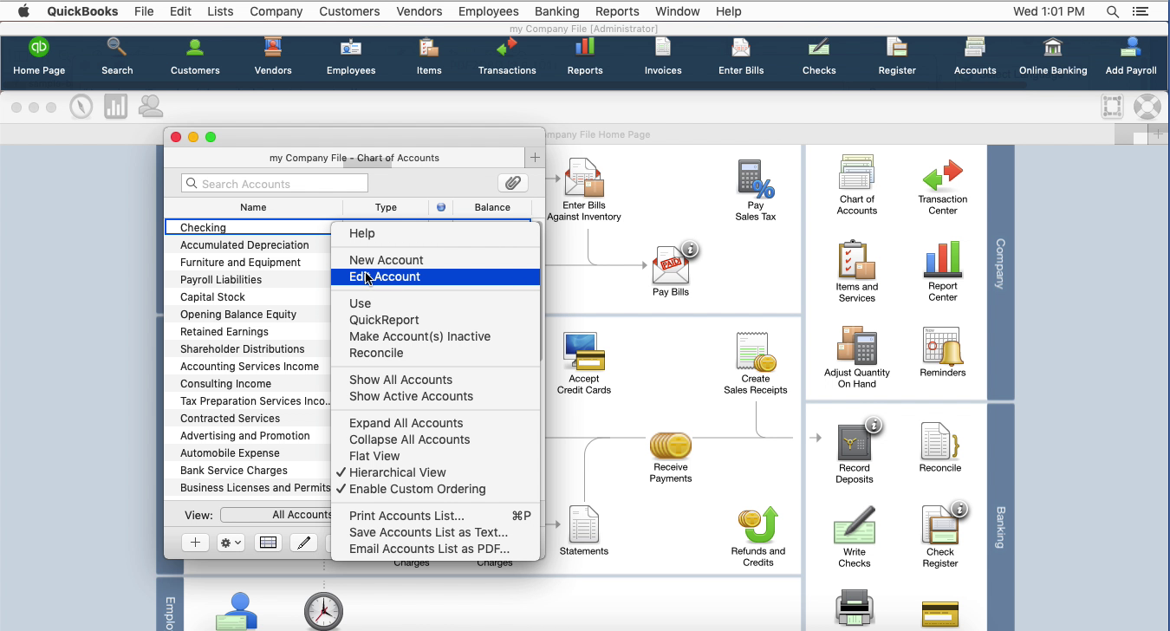Open the Vendors toolbar icon
The width and height of the screenshot is (1170, 631).
coord(273,57)
